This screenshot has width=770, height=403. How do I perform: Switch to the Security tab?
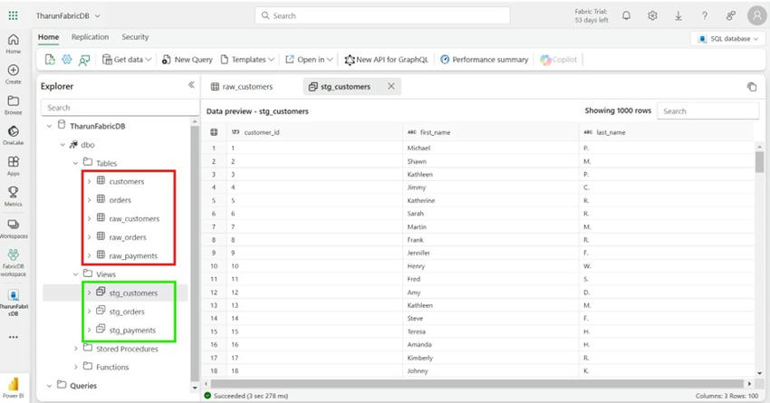coord(135,37)
